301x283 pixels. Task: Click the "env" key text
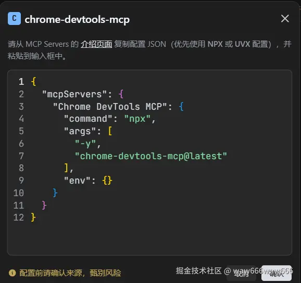(77, 181)
